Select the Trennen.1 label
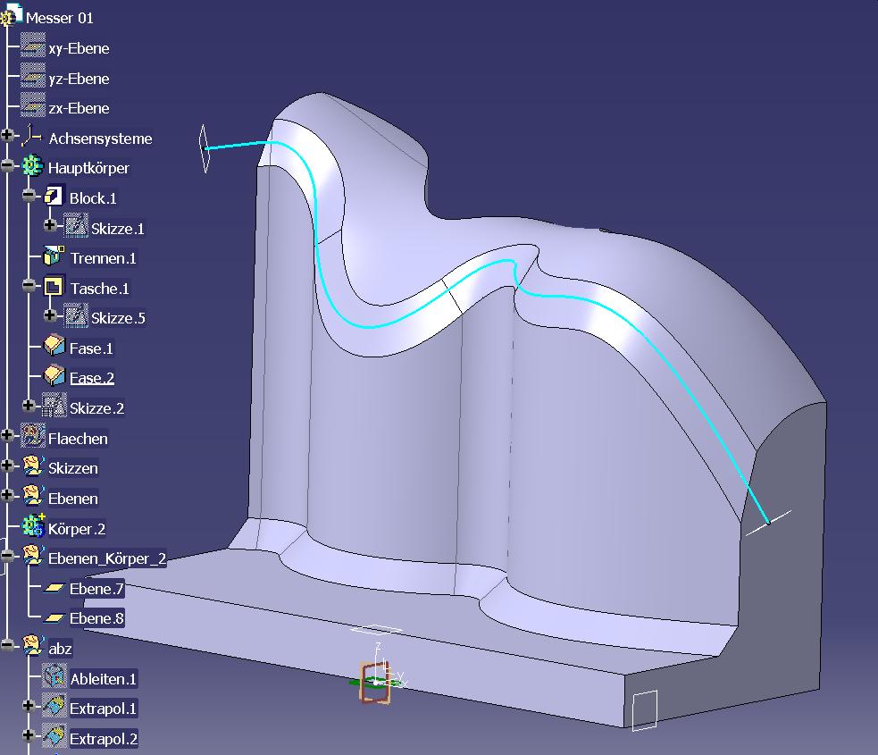The width and height of the screenshot is (878, 755). tap(103, 258)
